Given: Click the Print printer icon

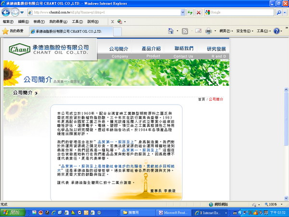Looking at the screenshot, I should coord(209,31).
